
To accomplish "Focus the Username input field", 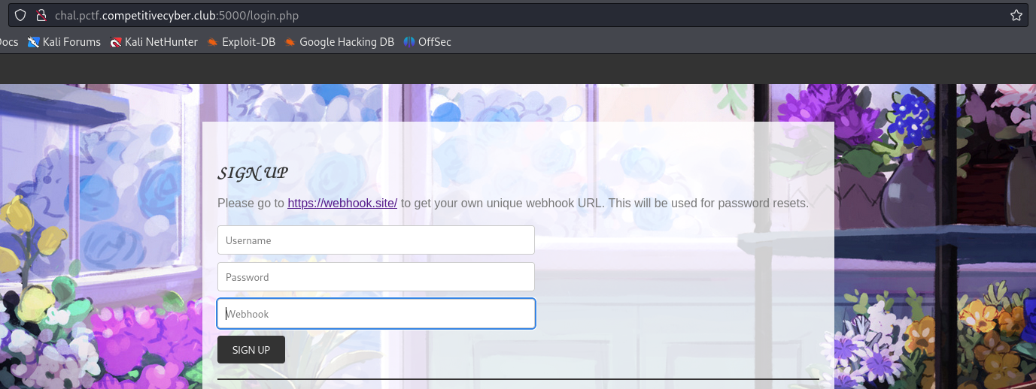I will pyautogui.click(x=376, y=240).
